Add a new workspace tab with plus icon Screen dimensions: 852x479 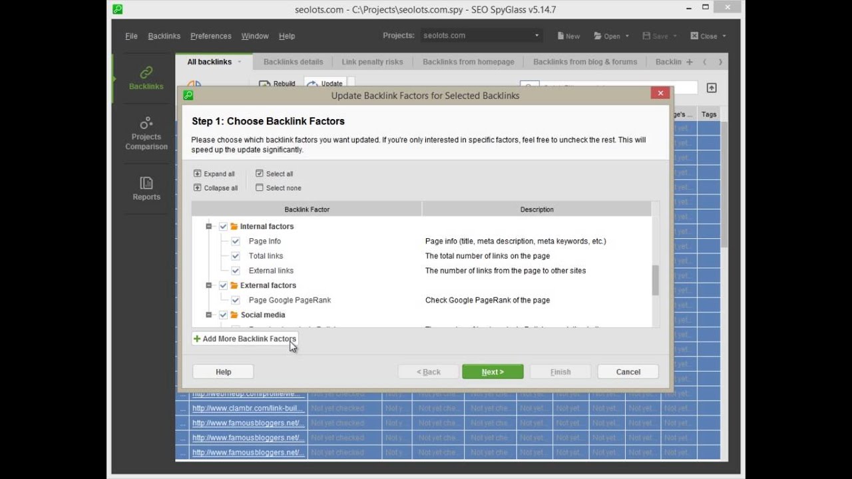tap(690, 62)
